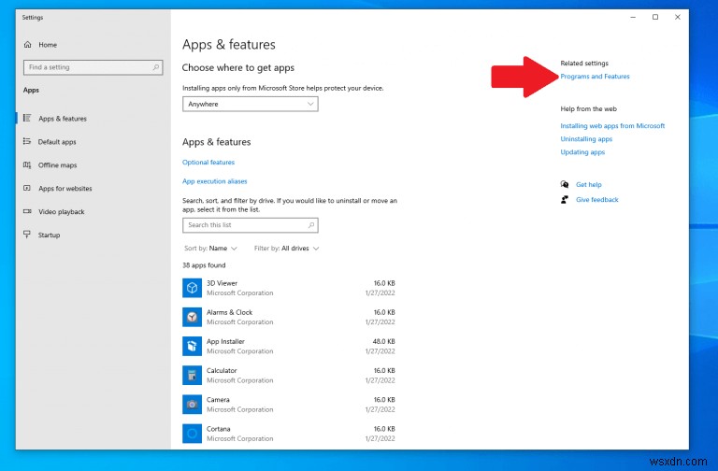Select the Camera app name

[x=218, y=400]
